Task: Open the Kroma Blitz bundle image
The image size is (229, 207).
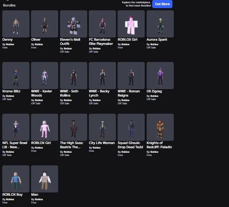Action: point(16,76)
